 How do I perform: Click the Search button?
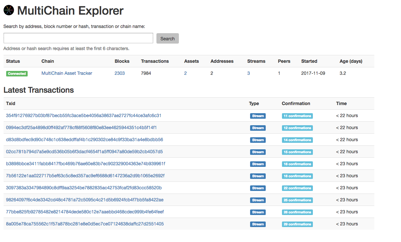tap(167, 38)
